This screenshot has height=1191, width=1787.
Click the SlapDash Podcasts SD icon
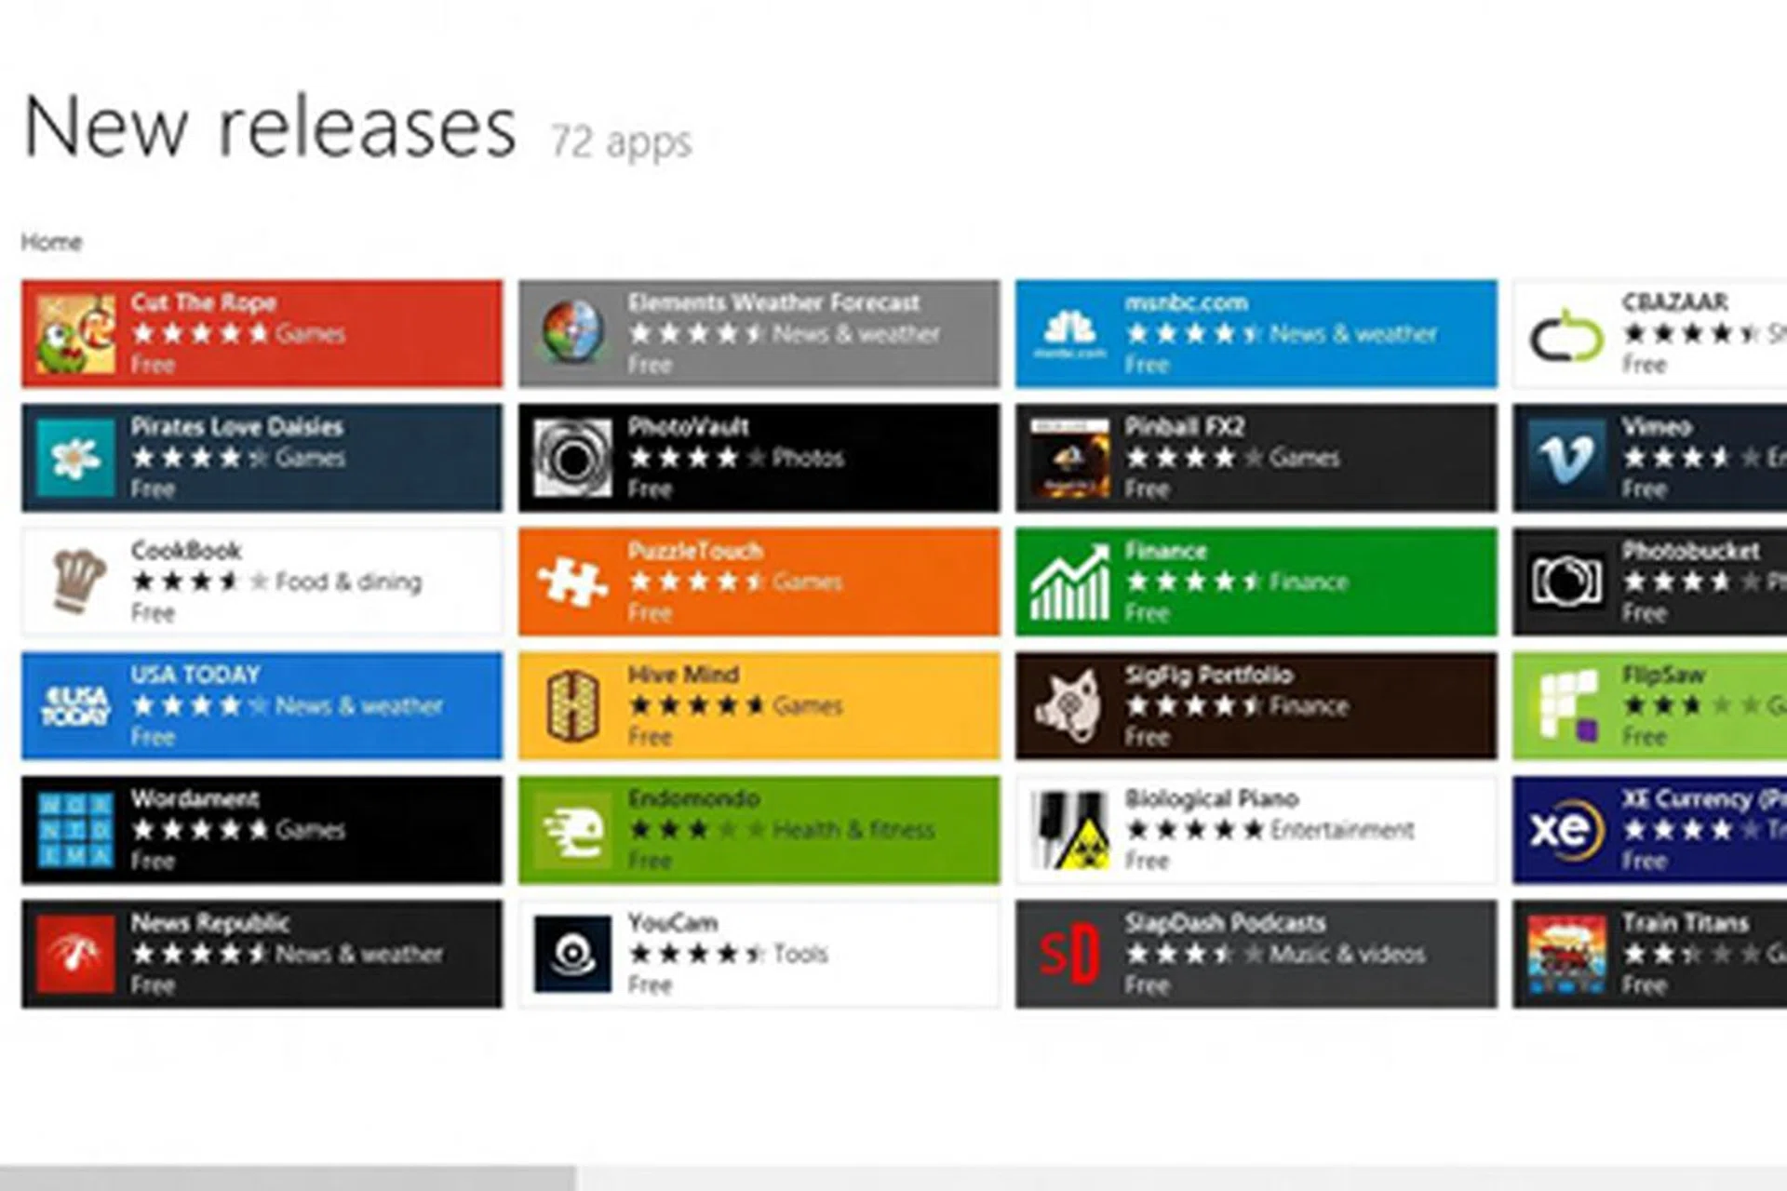pos(1069,954)
